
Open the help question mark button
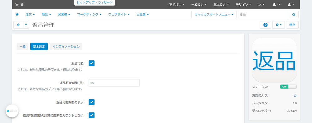click(265, 25)
